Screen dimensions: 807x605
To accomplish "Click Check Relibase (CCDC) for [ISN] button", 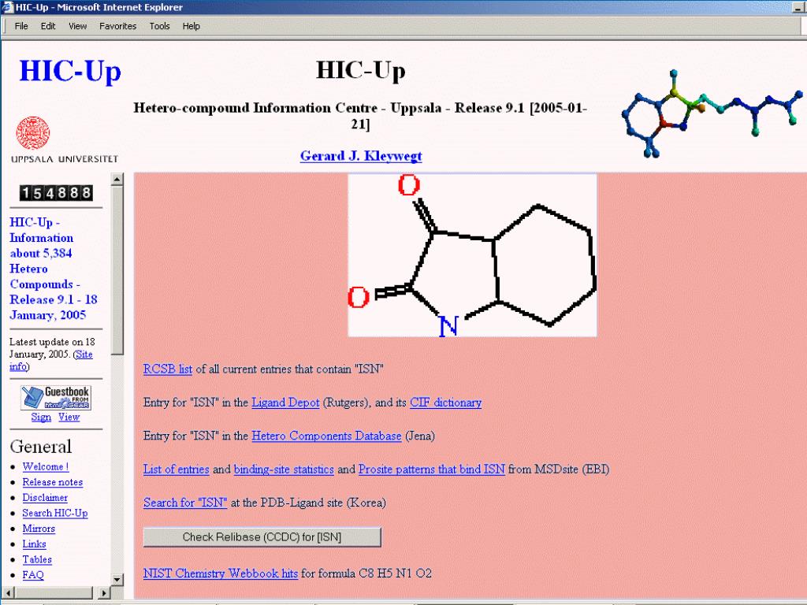I will coord(262,537).
